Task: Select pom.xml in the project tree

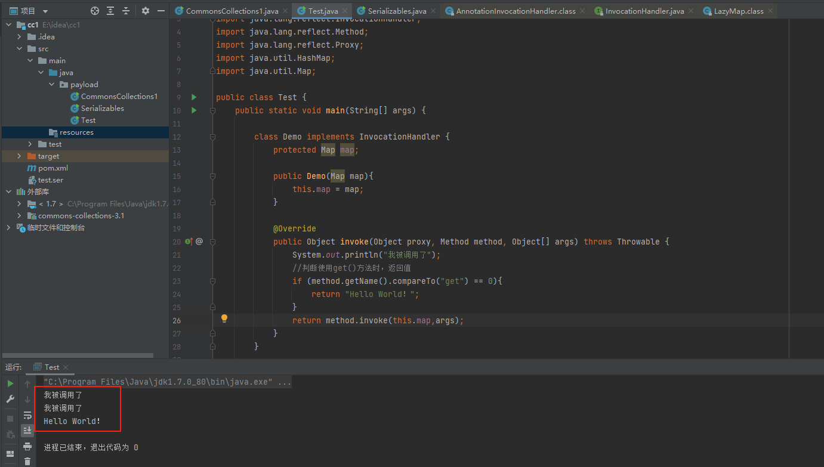Action: (x=53, y=168)
